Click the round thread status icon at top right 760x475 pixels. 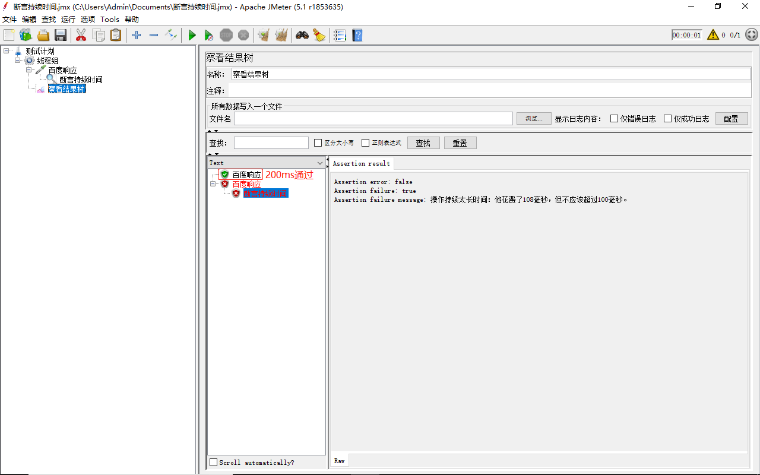(x=751, y=35)
